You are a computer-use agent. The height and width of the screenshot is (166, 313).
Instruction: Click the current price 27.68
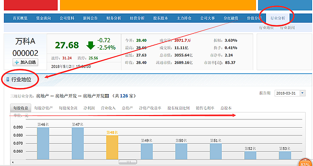point(67,45)
